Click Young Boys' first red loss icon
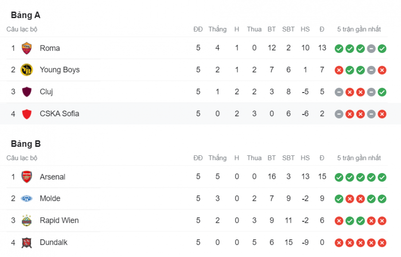This screenshot has height=257, width=401. pyautogui.click(x=339, y=70)
